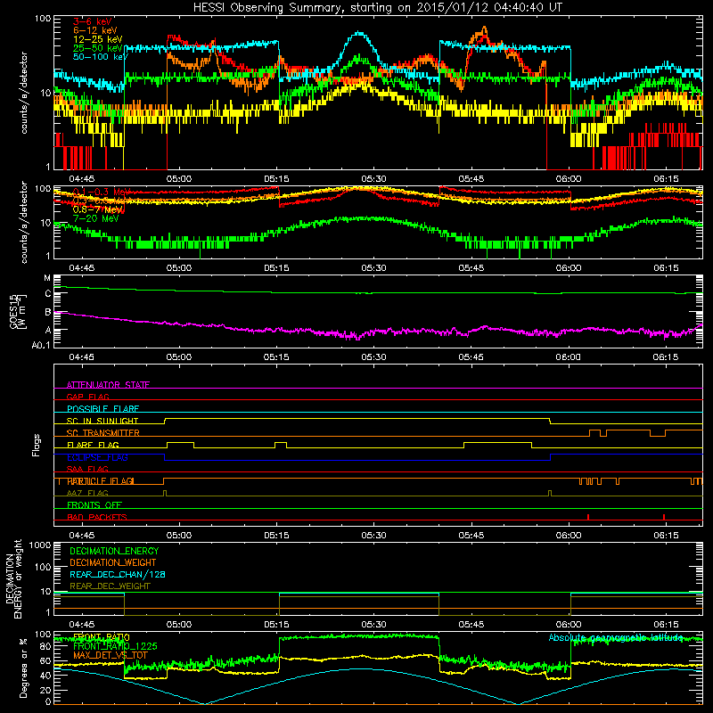Select the 0.1-0.3 MeV legend label

pyautogui.click(x=102, y=192)
